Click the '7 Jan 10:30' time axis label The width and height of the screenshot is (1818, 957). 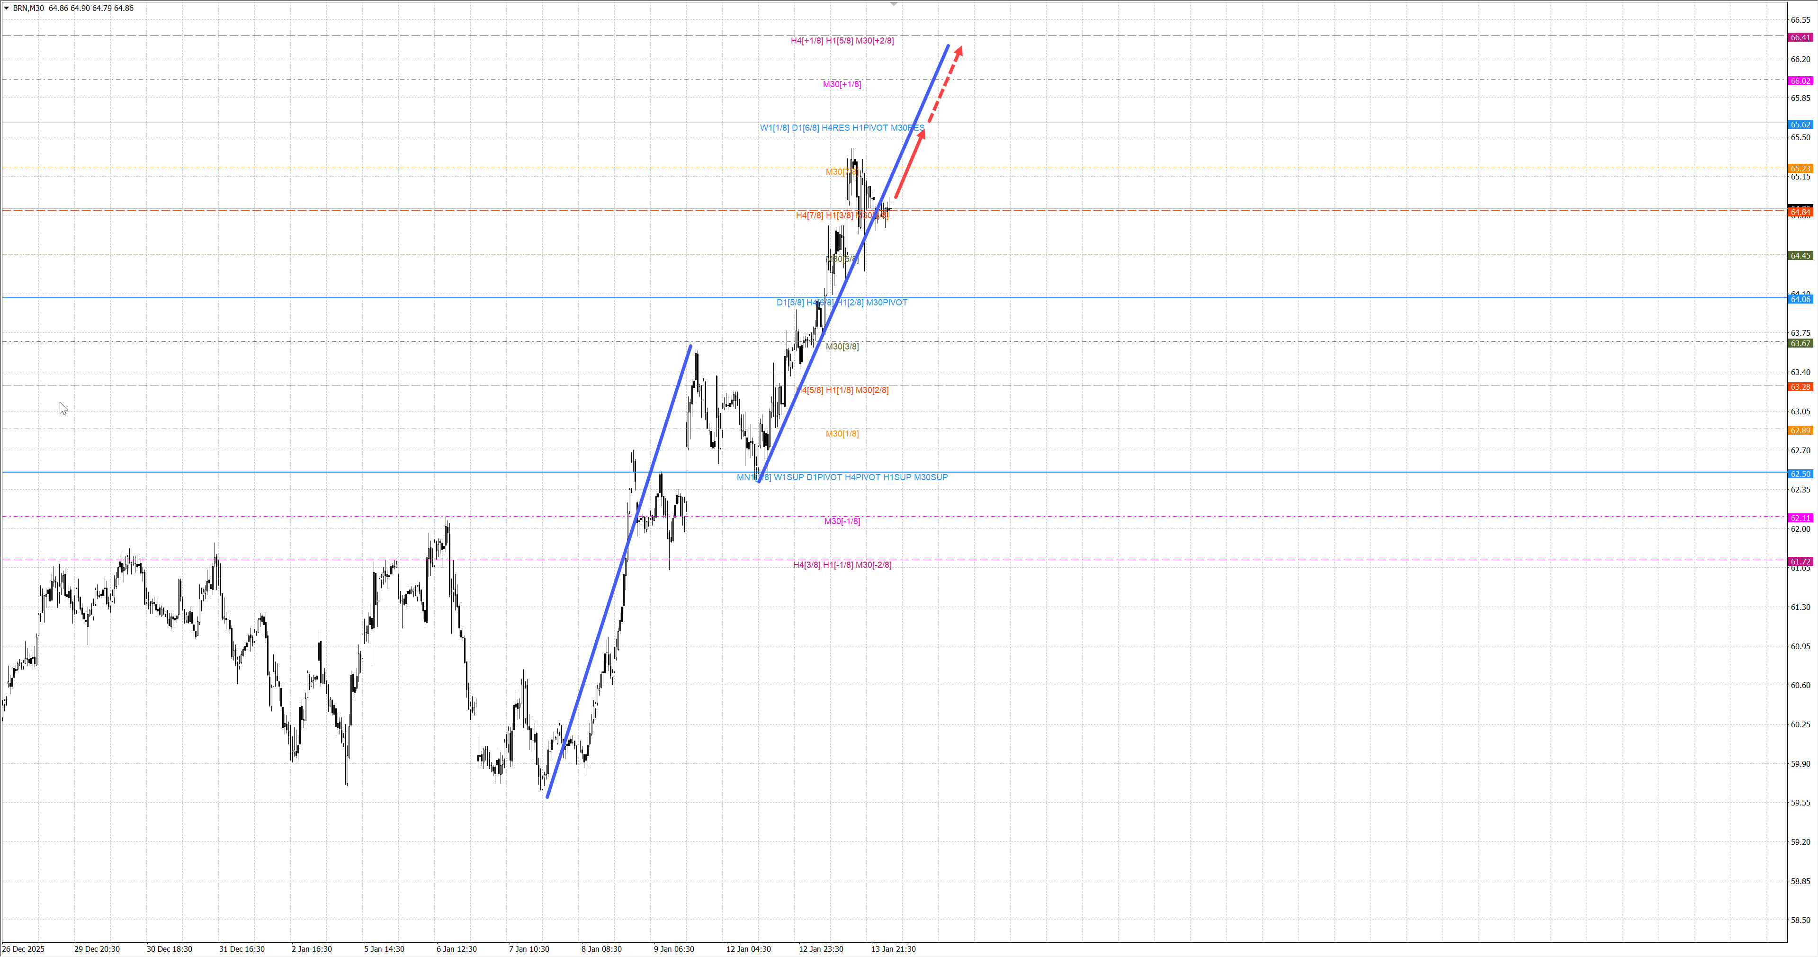pos(528,949)
